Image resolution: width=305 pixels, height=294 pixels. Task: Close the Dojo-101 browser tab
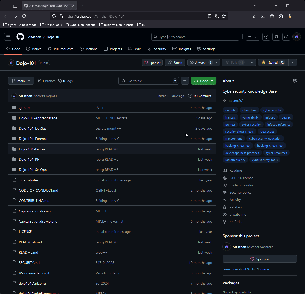pos(73,6)
